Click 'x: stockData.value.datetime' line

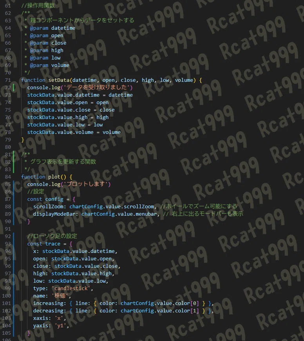click(x=75, y=251)
